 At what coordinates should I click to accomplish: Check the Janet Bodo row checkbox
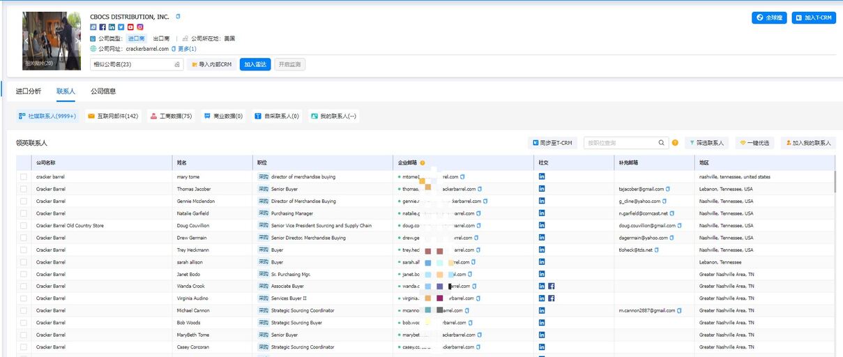point(24,274)
